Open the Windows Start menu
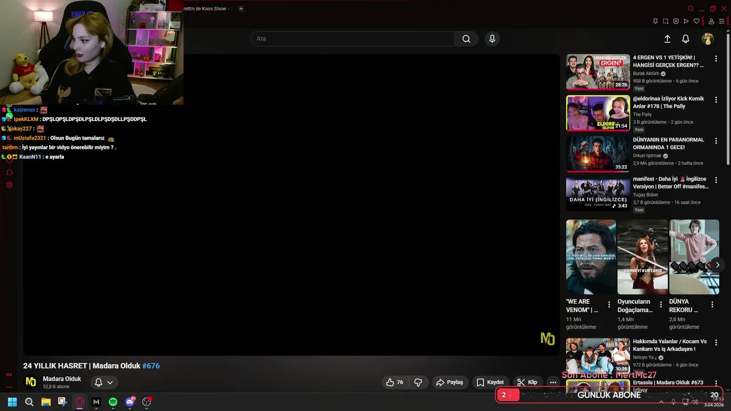Image resolution: width=731 pixels, height=411 pixels. coord(12,402)
